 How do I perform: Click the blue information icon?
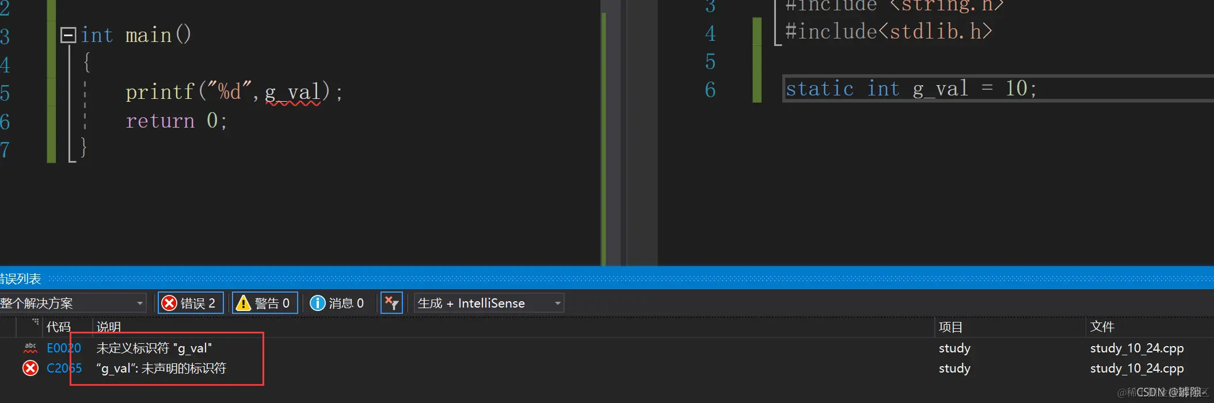coord(318,303)
